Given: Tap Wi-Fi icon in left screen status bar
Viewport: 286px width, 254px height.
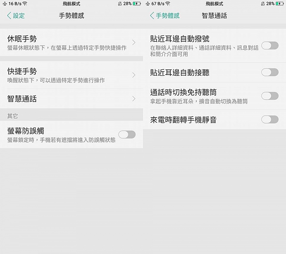Looking at the screenshot, I should pos(25,4).
